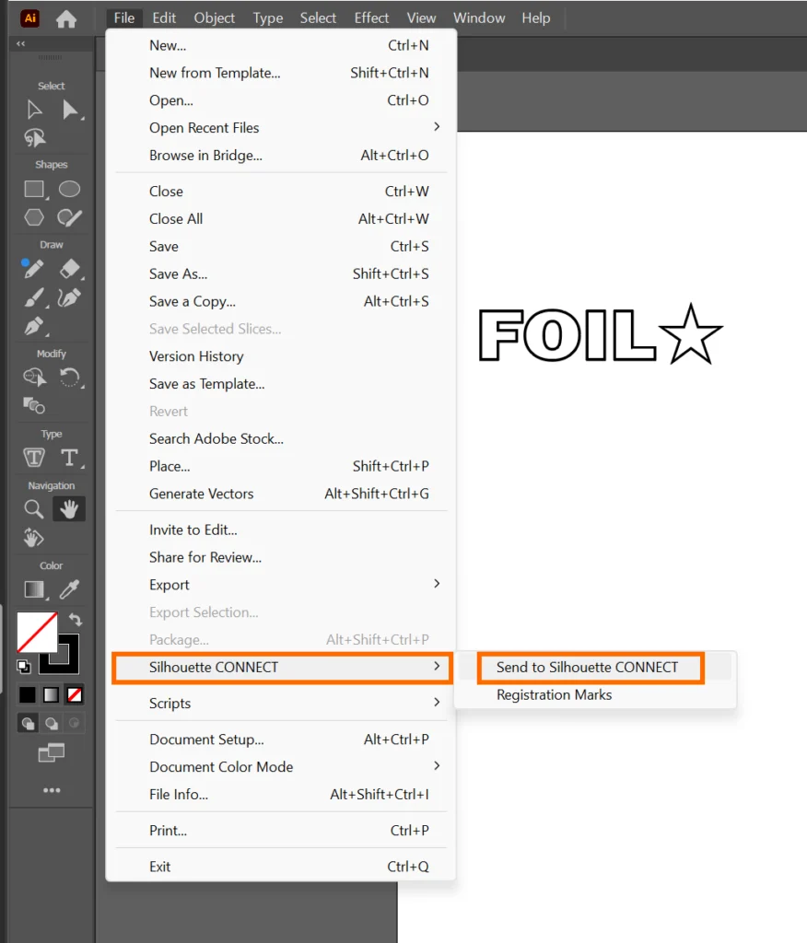Choose the Paintbrush tool
Screen dimensions: 807x943
click(x=34, y=297)
